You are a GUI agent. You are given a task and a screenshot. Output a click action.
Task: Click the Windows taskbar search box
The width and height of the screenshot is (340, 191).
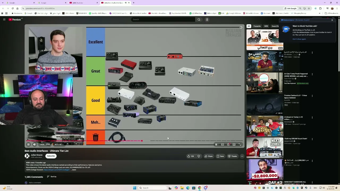pos(152,188)
